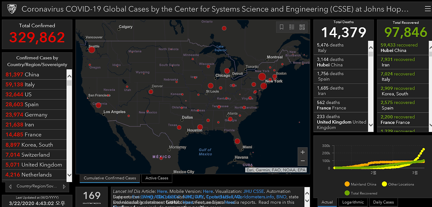
Task: Select the Logarithmic chart tab
Action: pos(353,202)
